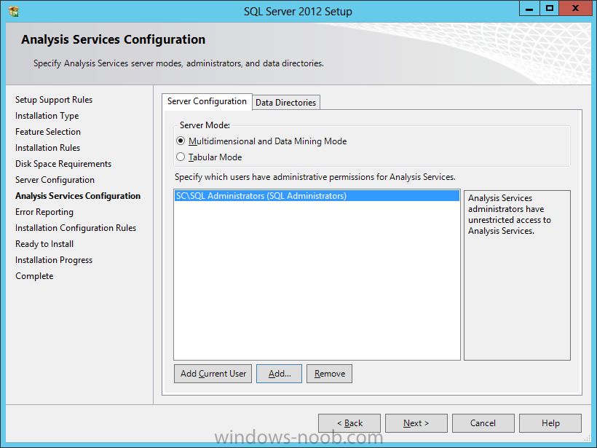This screenshot has height=448, width=597.
Task: Click the SQL Server setup title bar icon
Action: tap(14, 12)
